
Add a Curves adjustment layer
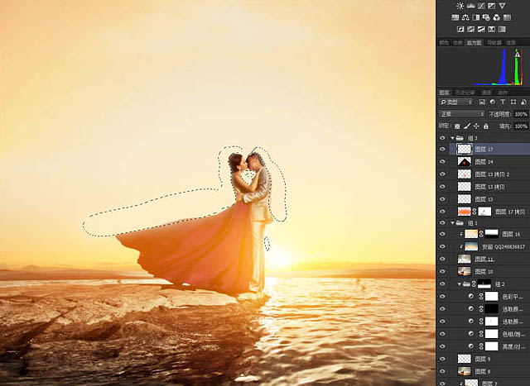point(480,6)
